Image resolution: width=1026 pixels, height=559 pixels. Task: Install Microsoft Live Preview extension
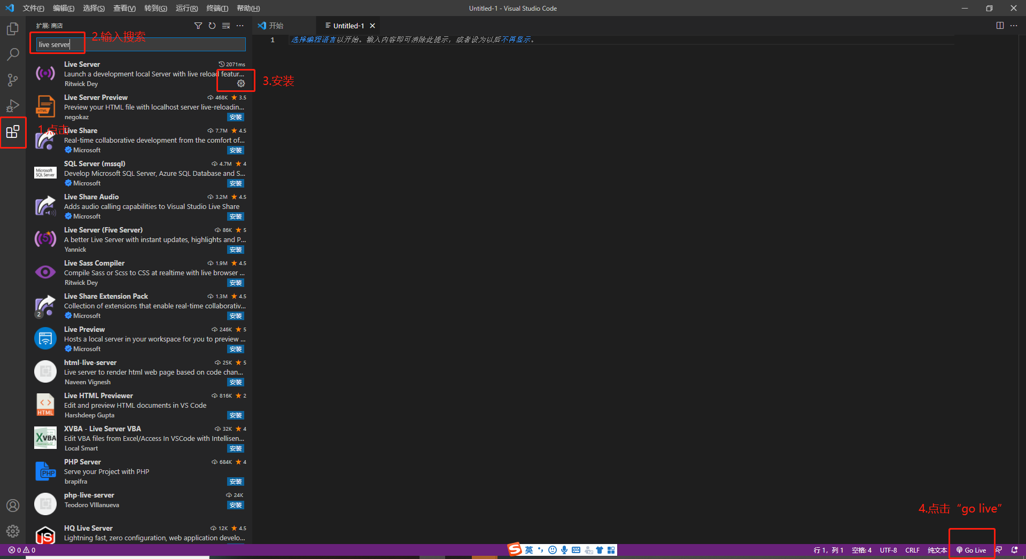236,349
